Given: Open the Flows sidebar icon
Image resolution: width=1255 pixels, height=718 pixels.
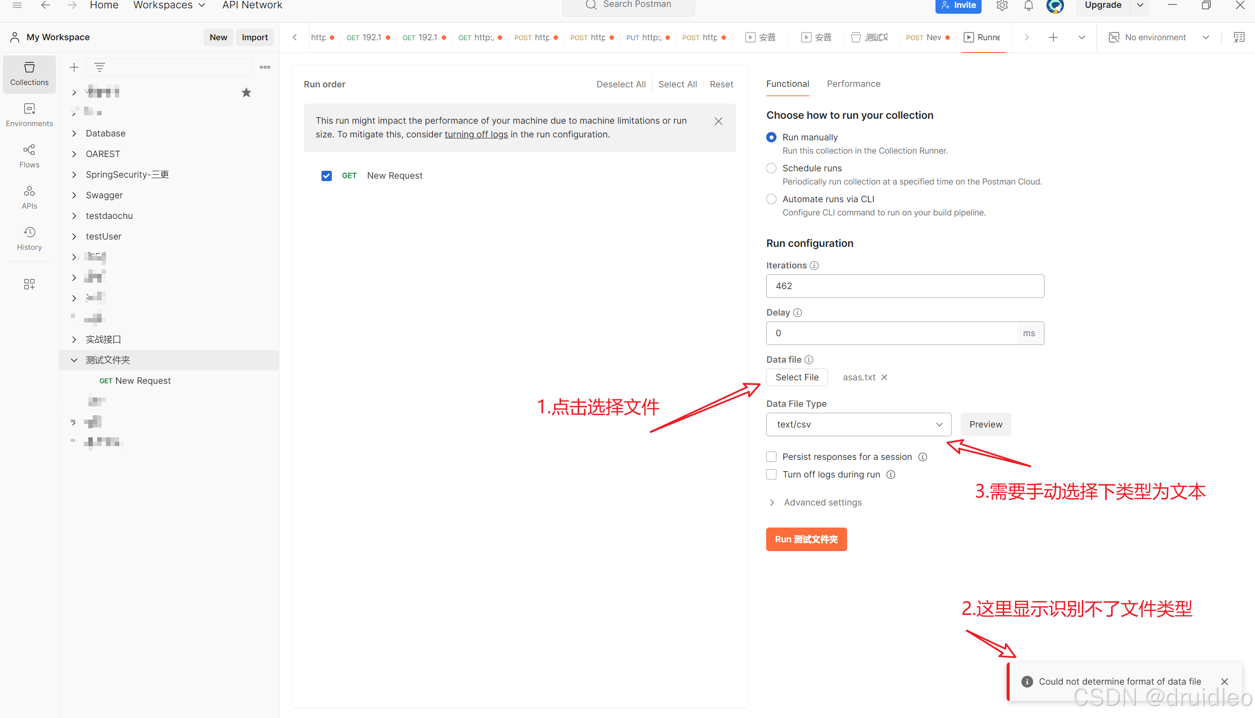Looking at the screenshot, I should (x=29, y=156).
